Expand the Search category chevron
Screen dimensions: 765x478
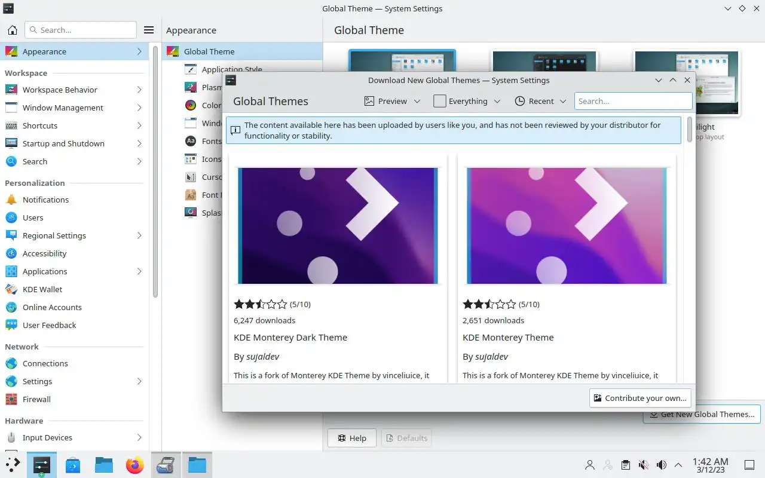(x=139, y=161)
